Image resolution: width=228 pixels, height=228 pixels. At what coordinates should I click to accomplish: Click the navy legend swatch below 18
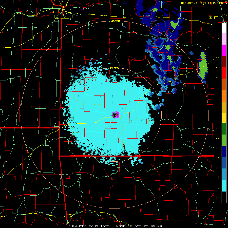224,151
